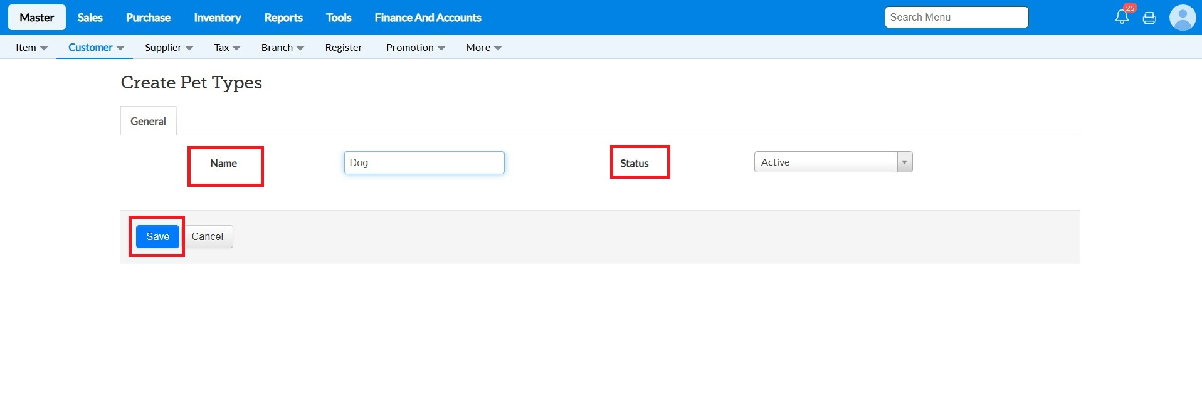Open the Tools main menu
Screen dimensions: 1202x400
click(339, 18)
